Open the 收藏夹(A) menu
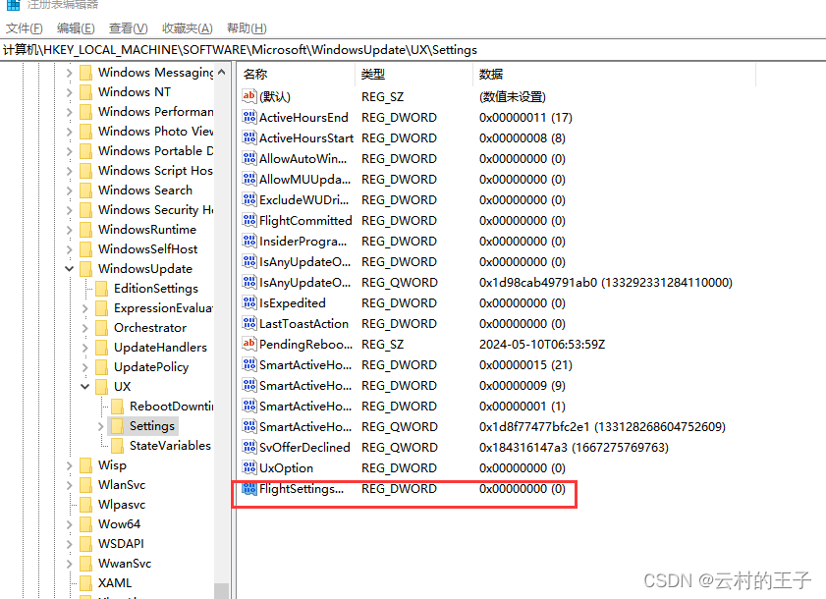 [x=187, y=28]
